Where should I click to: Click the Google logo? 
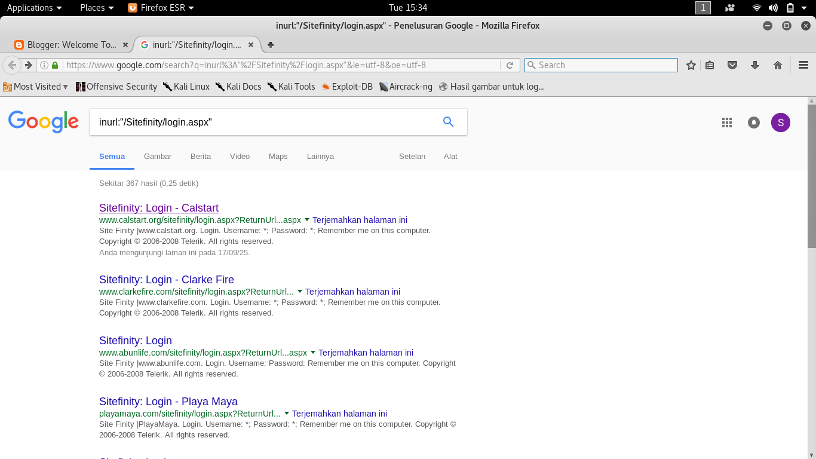coord(44,121)
